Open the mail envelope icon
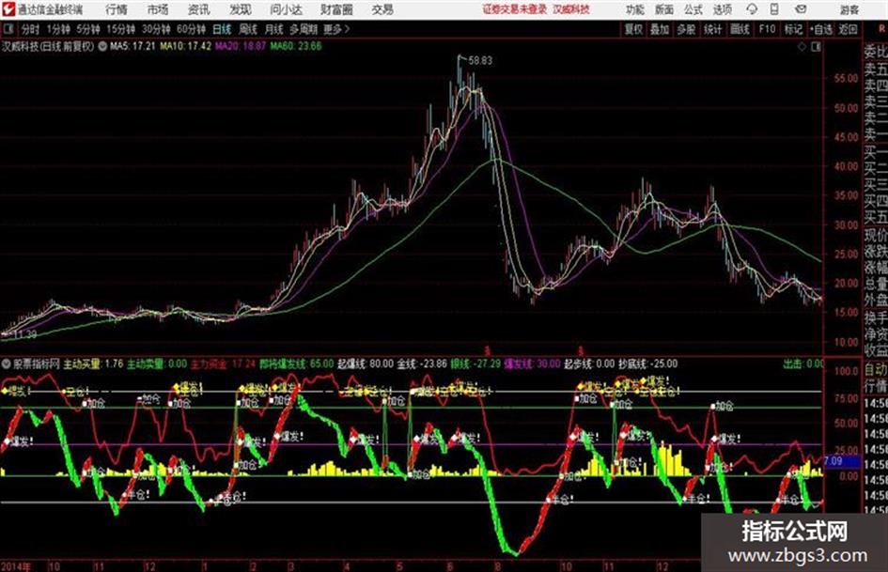 point(801,9)
